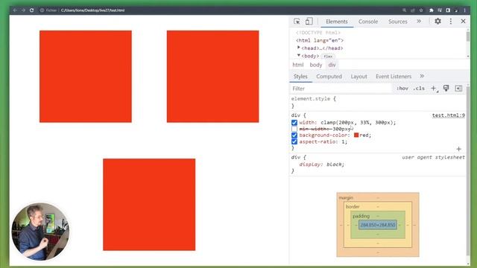477x268 pixels.
Task: Click the share icon in the address bar
Action: pyautogui.click(x=413, y=10)
